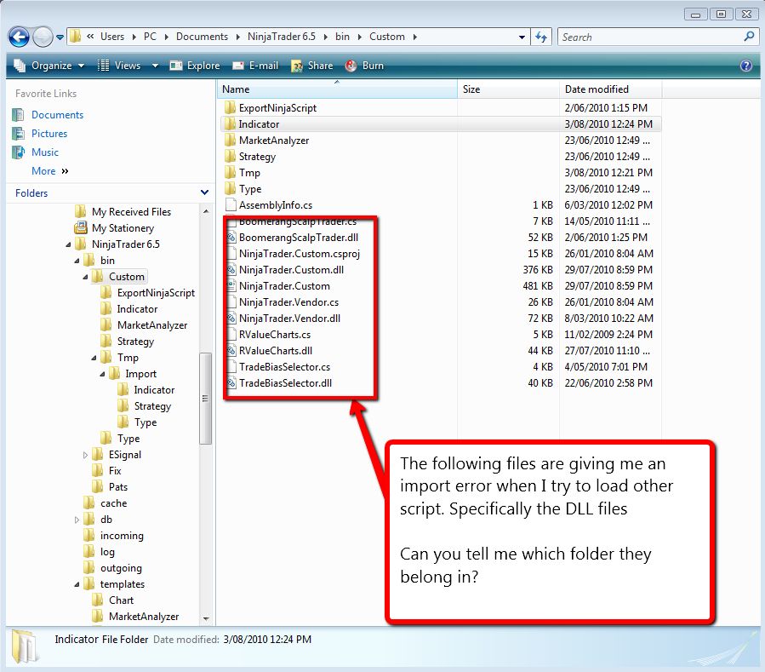The width and height of the screenshot is (765, 672).
Task: Click the Forward navigation arrow button
Action: [43, 37]
